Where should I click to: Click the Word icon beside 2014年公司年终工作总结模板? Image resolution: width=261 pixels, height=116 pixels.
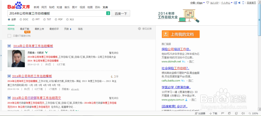[x=9, y=76]
